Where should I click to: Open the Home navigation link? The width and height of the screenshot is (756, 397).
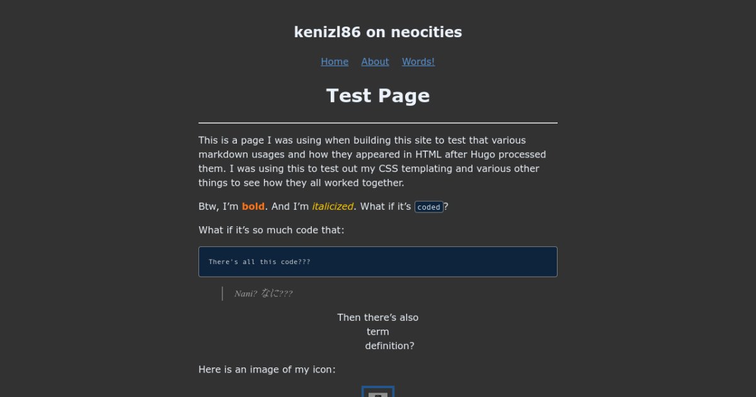(335, 62)
